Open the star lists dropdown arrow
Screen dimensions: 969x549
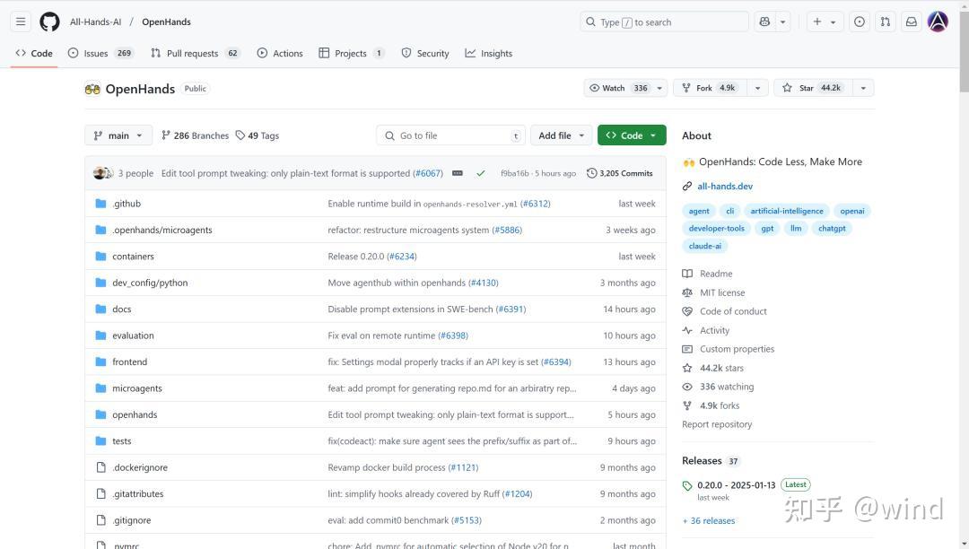coord(863,88)
